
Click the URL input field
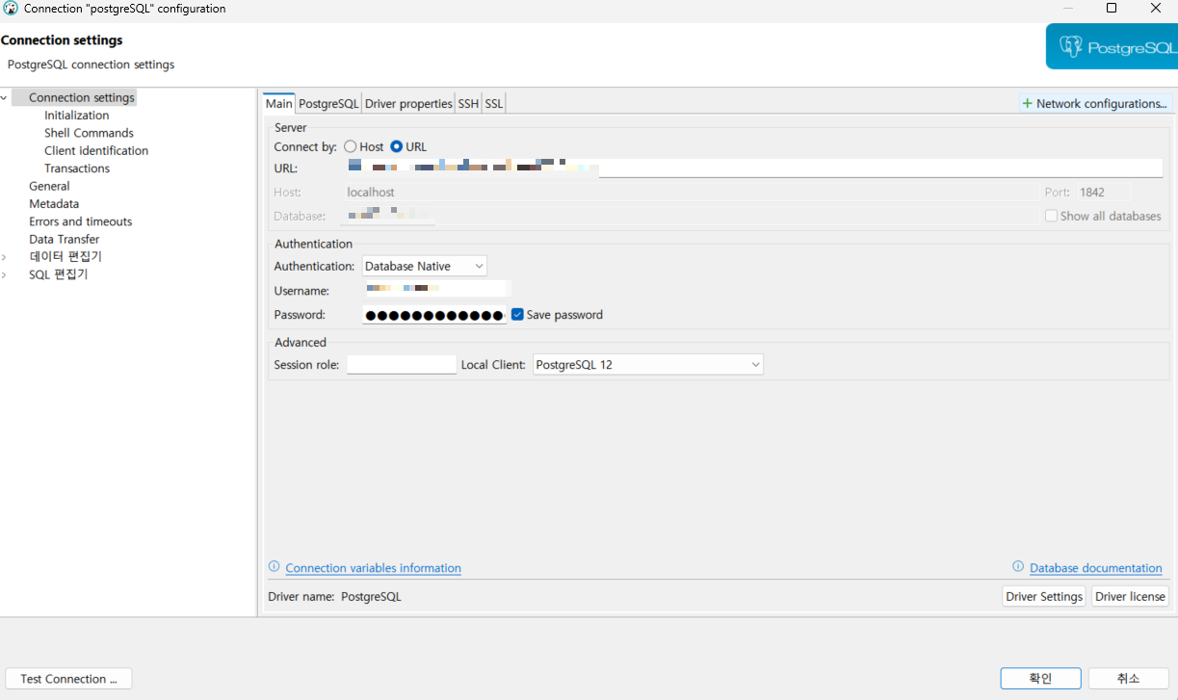pos(752,169)
